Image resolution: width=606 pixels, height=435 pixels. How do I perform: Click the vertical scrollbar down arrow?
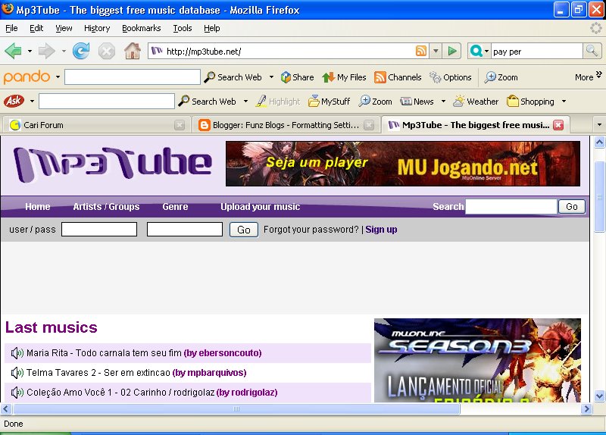click(599, 396)
